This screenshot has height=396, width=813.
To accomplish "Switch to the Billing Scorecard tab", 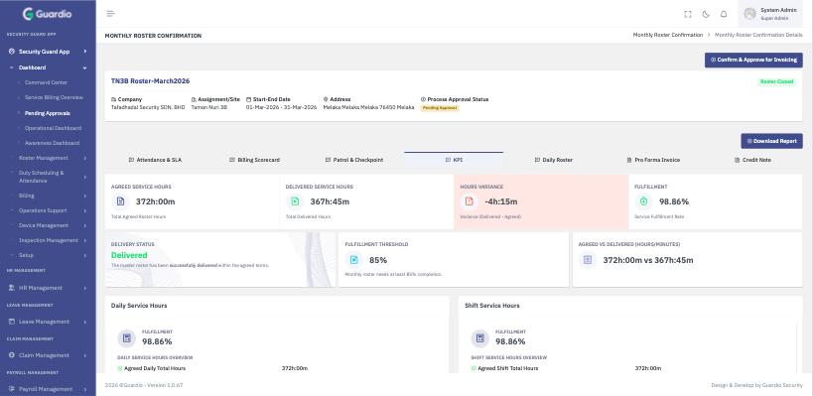I will point(254,160).
